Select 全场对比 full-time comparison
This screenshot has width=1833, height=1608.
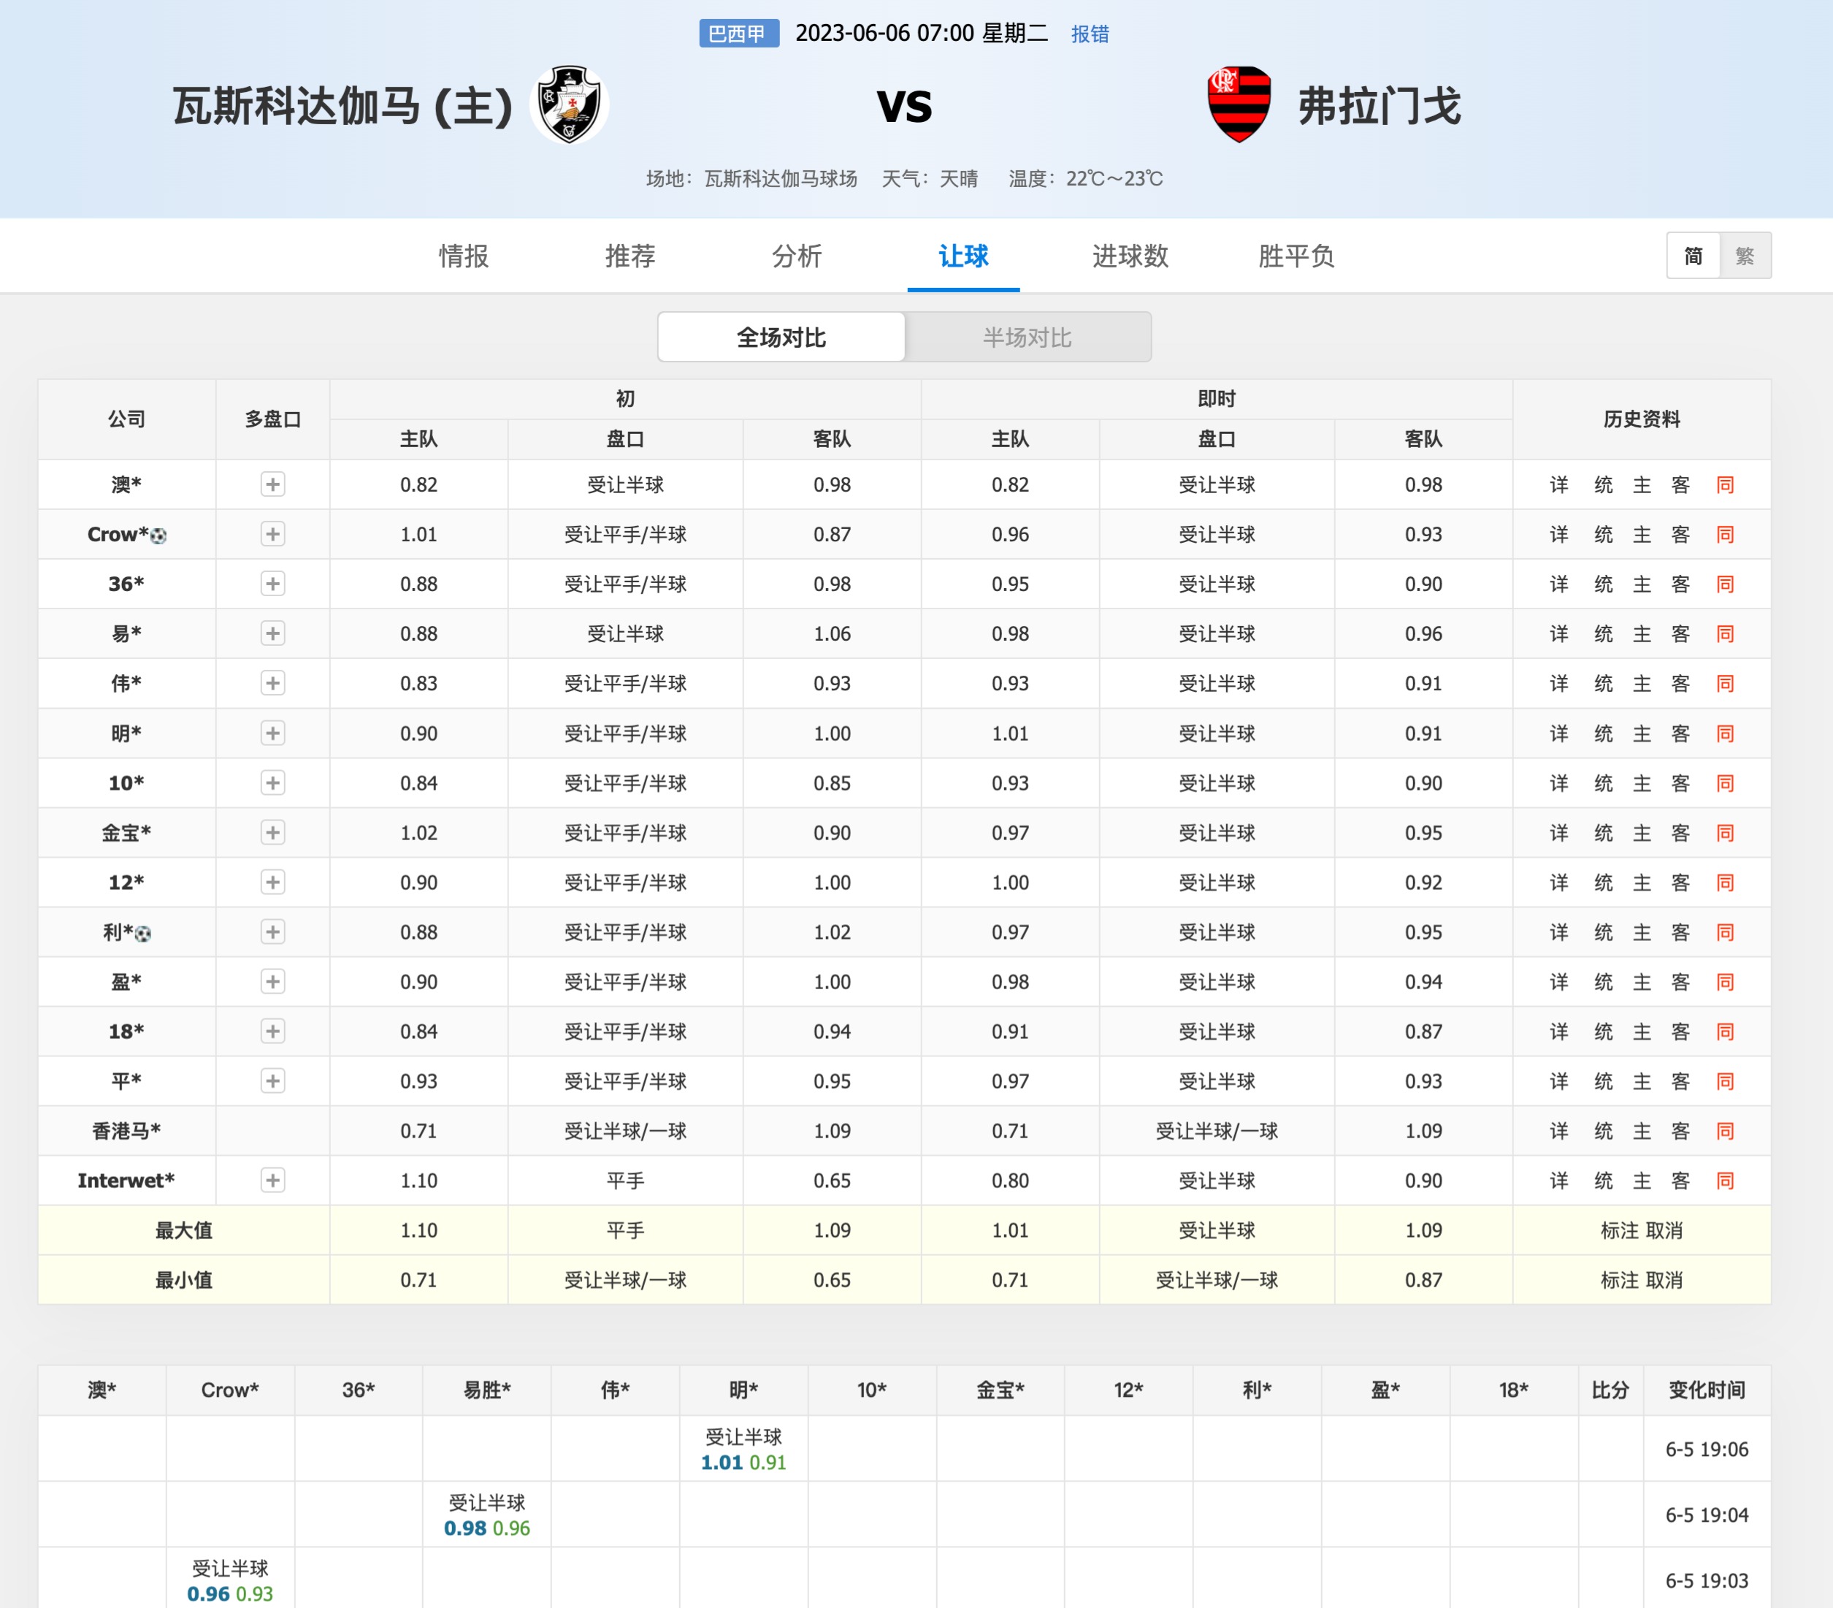coord(781,338)
